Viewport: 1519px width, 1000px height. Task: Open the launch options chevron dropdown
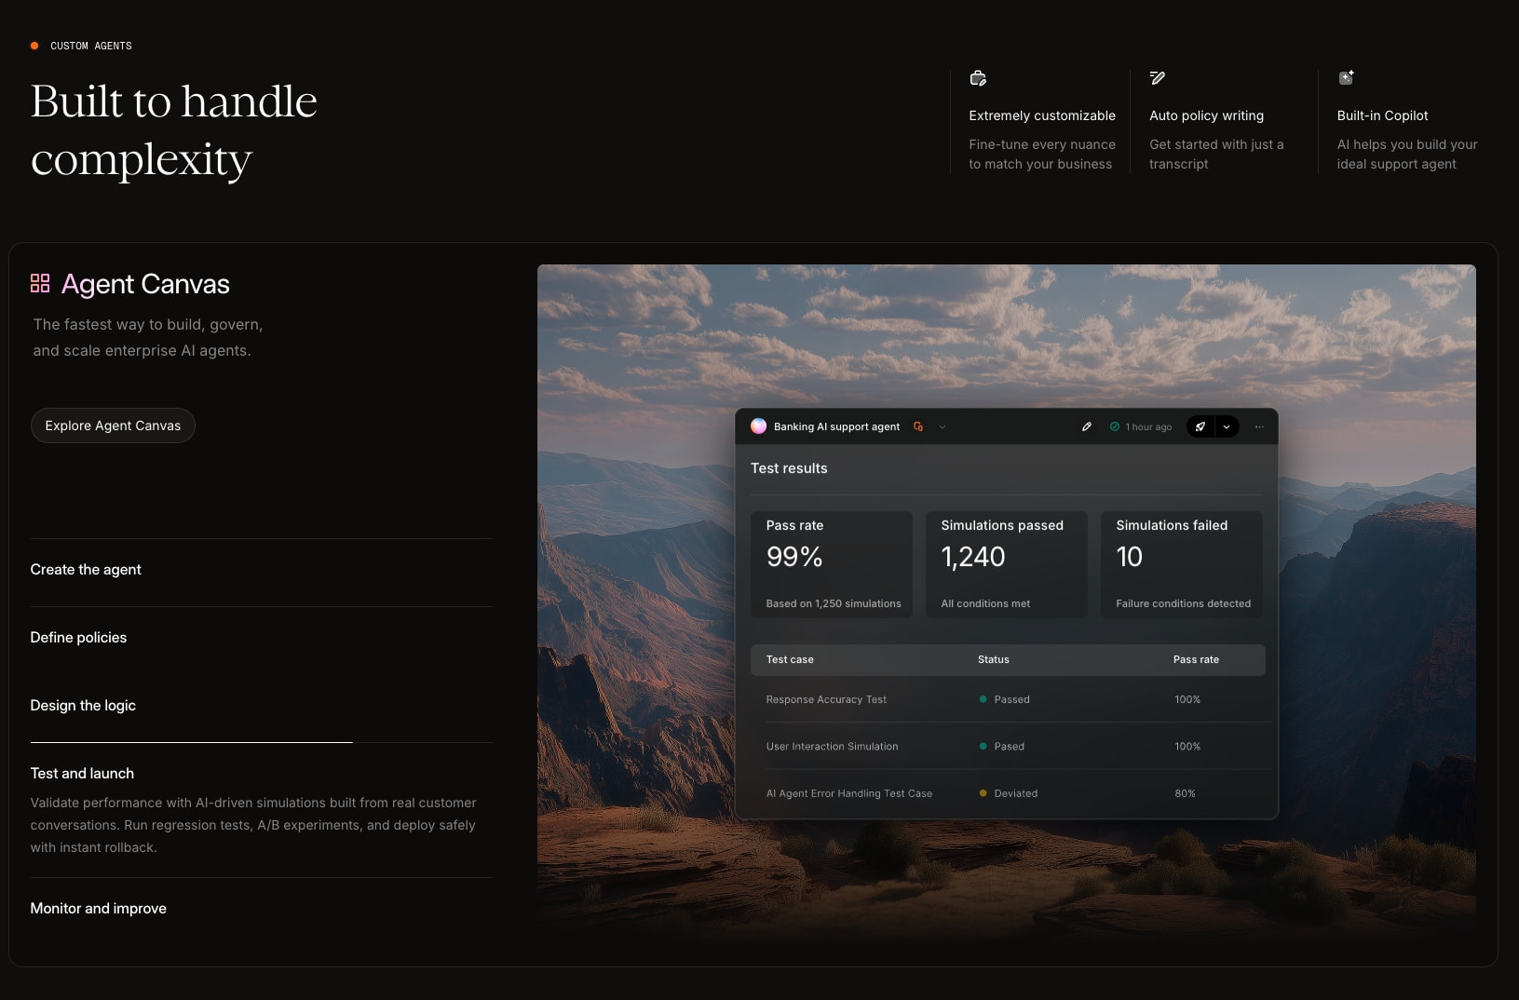[1227, 426]
